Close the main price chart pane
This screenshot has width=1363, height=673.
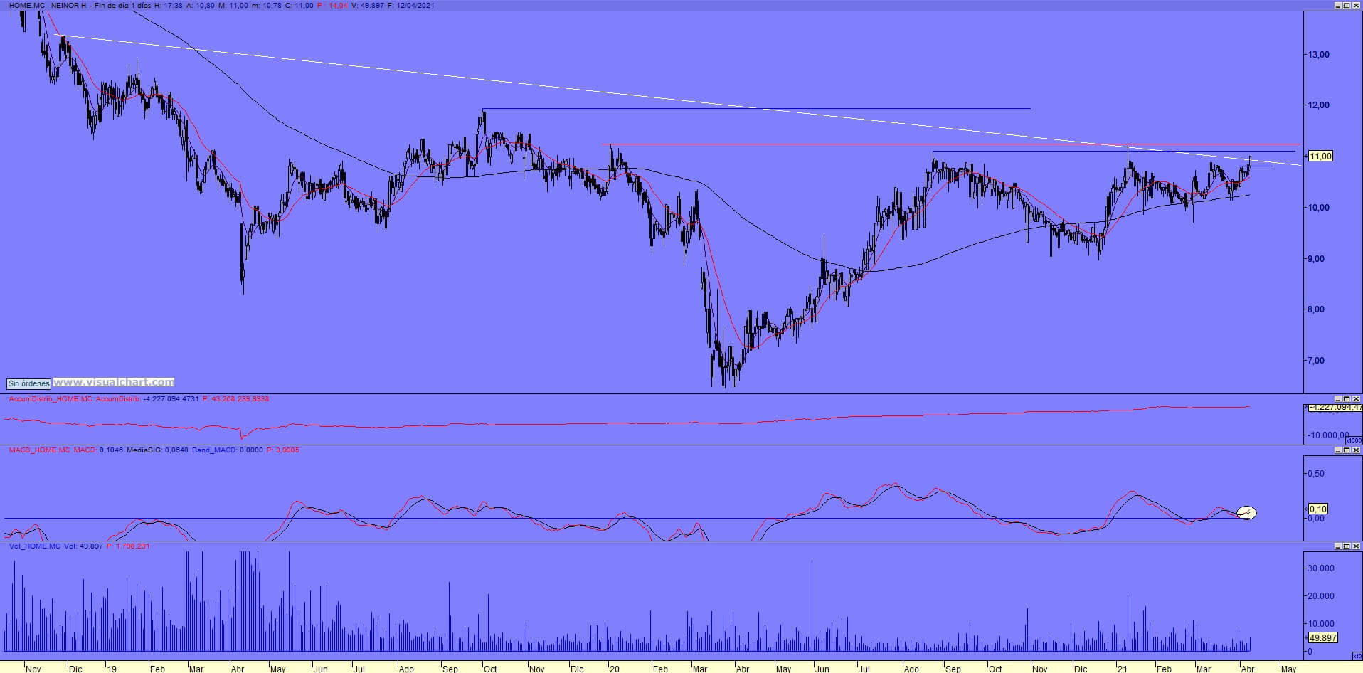(x=1356, y=5)
